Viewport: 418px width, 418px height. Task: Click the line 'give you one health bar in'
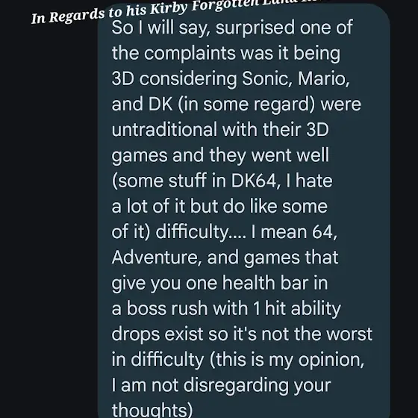point(219,283)
